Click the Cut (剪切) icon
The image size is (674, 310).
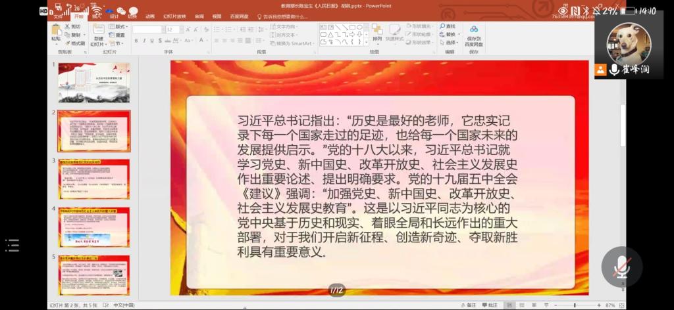point(72,26)
